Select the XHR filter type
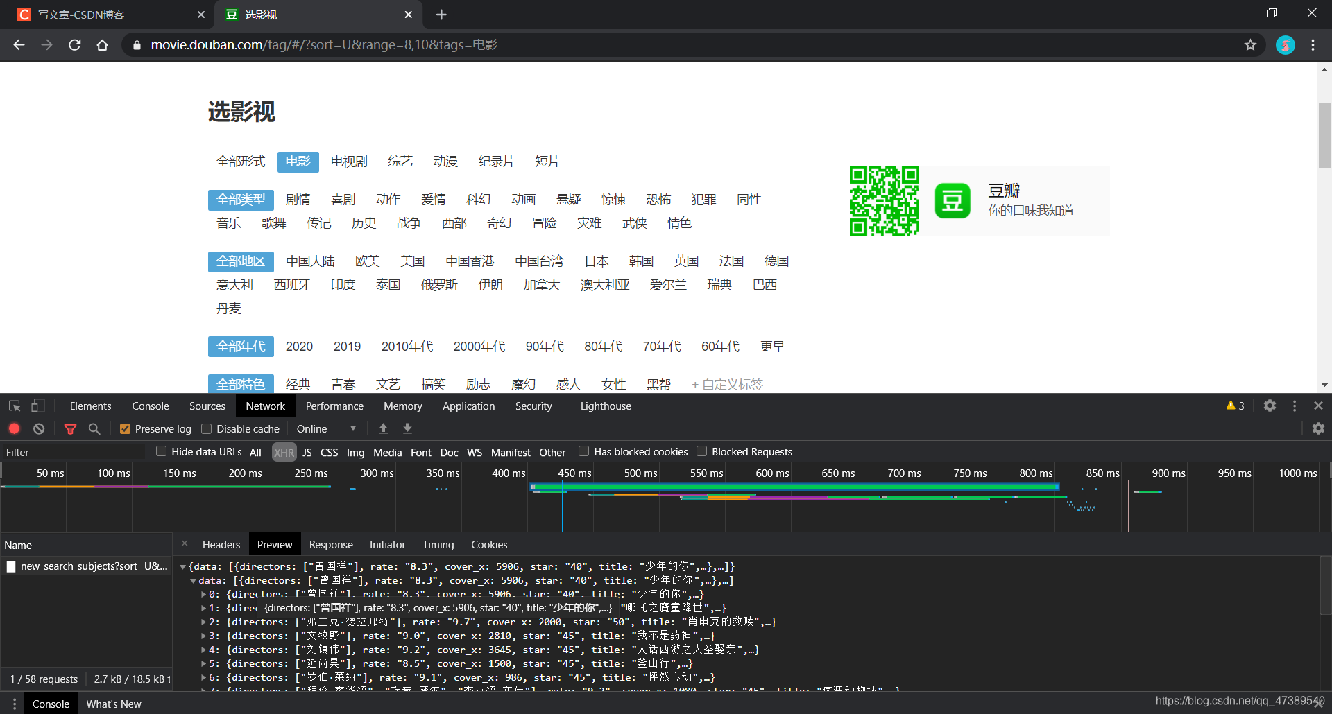The image size is (1332, 714). pos(284,453)
